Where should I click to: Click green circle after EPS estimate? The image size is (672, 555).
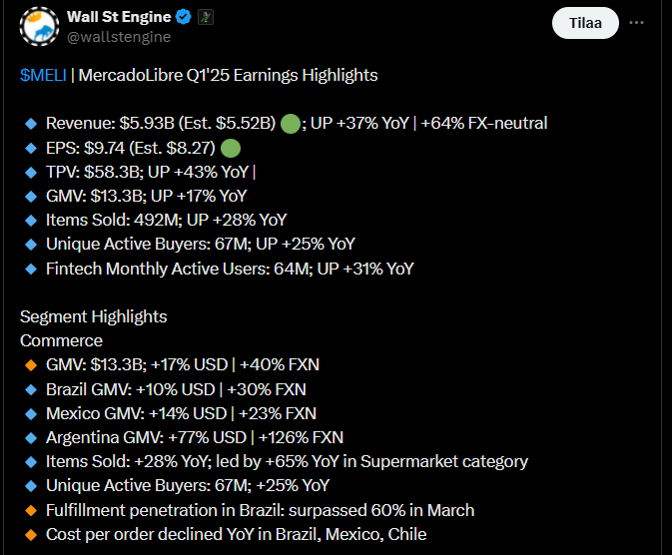pos(231,149)
